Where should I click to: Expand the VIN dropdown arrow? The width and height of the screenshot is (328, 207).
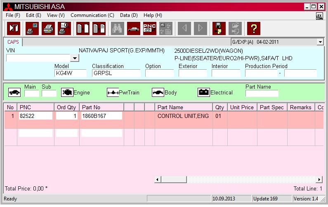75,58
